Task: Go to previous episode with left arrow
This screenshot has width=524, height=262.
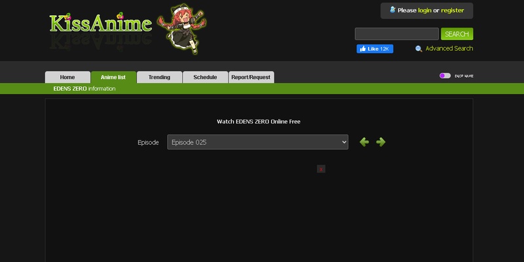Action: coord(364,142)
